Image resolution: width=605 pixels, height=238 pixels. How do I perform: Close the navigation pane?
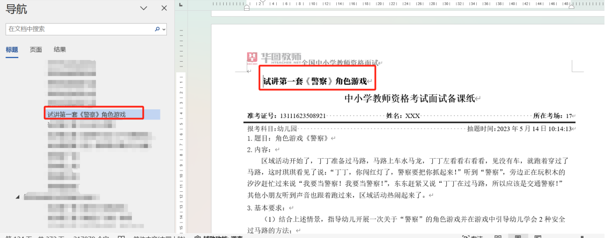[164, 8]
